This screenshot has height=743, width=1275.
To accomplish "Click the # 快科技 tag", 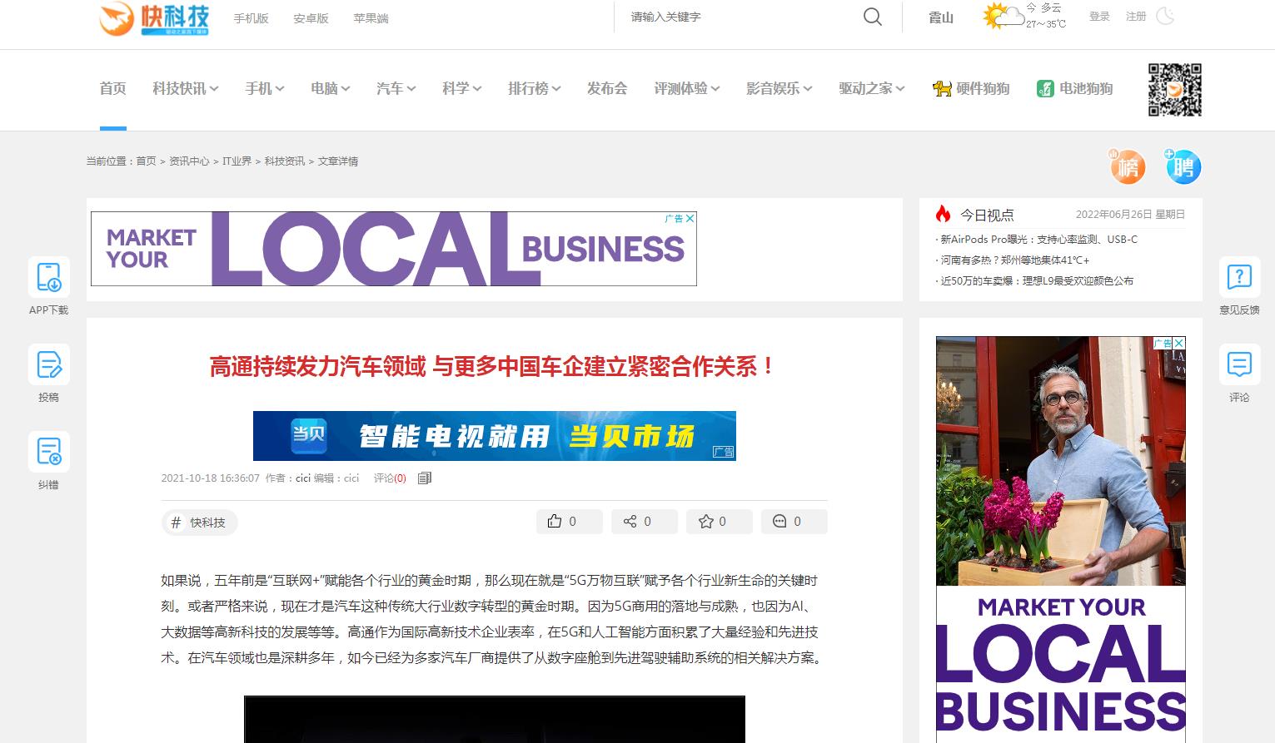I will pyautogui.click(x=199, y=522).
